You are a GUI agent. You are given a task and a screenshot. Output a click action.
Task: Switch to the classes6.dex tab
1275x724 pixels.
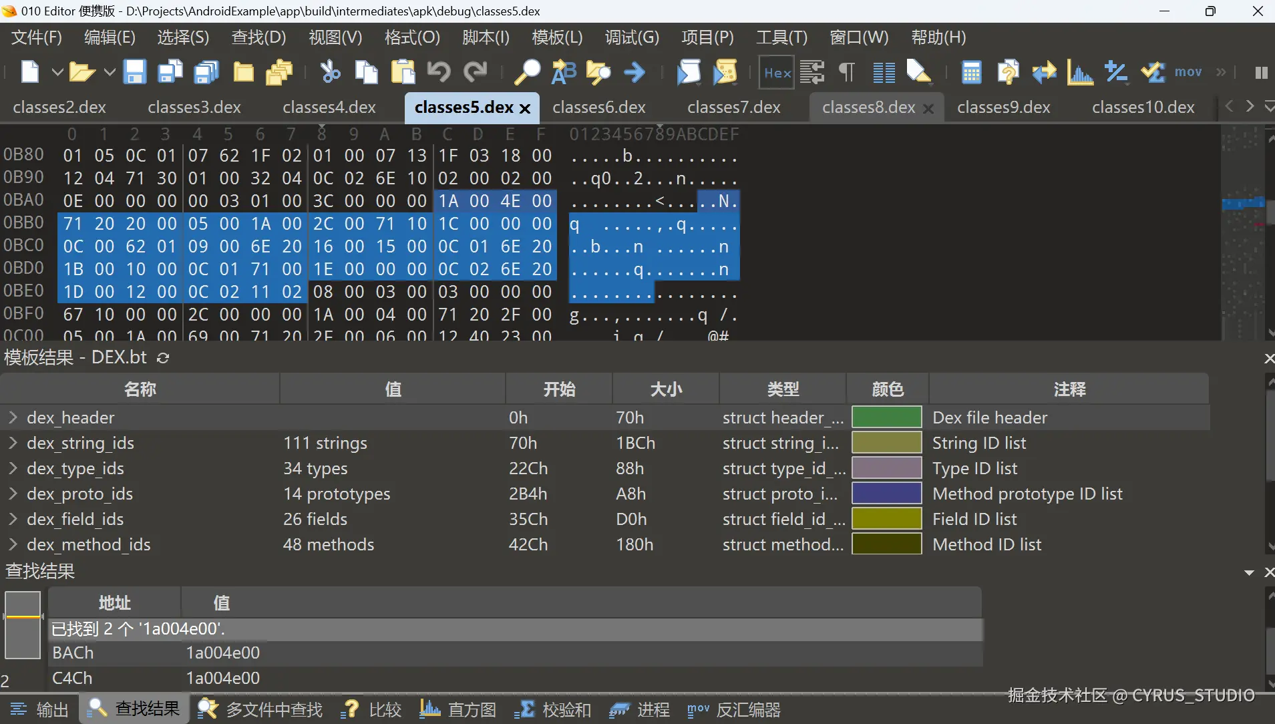click(598, 107)
